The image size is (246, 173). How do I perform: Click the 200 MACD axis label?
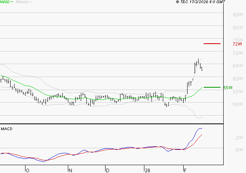click(x=239, y=138)
